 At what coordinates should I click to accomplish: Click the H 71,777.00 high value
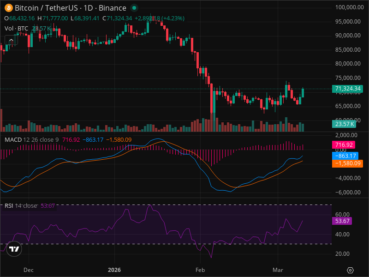click(53, 18)
